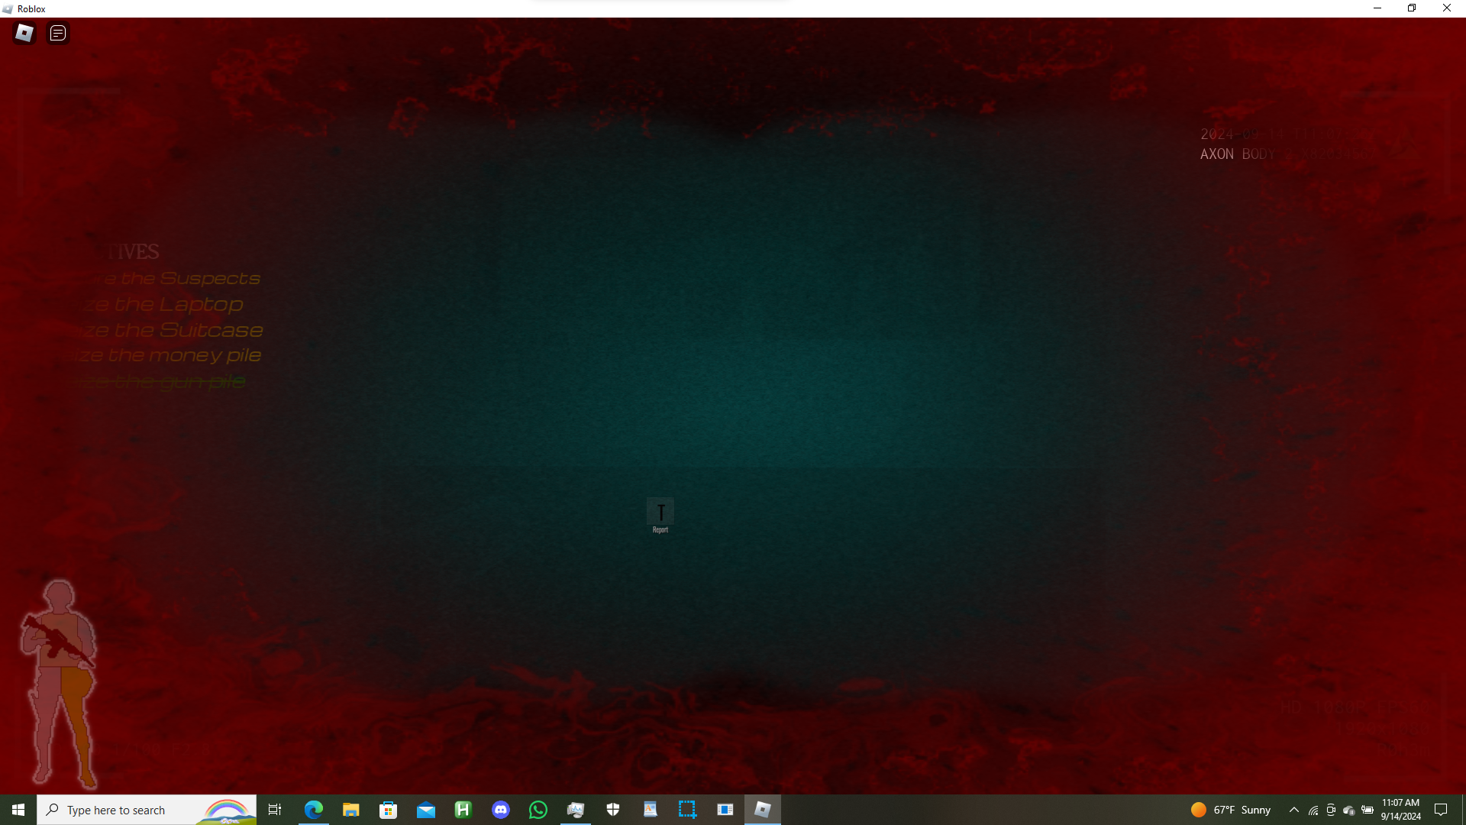Open Mail app from taskbar

pos(425,810)
